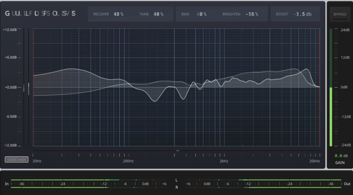Click the Gullfoss logo in the header
353x195 pixels.
[40, 13]
